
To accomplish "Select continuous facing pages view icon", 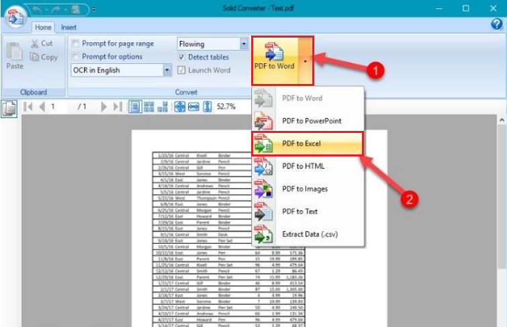I will pyautogui.click(x=163, y=106).
